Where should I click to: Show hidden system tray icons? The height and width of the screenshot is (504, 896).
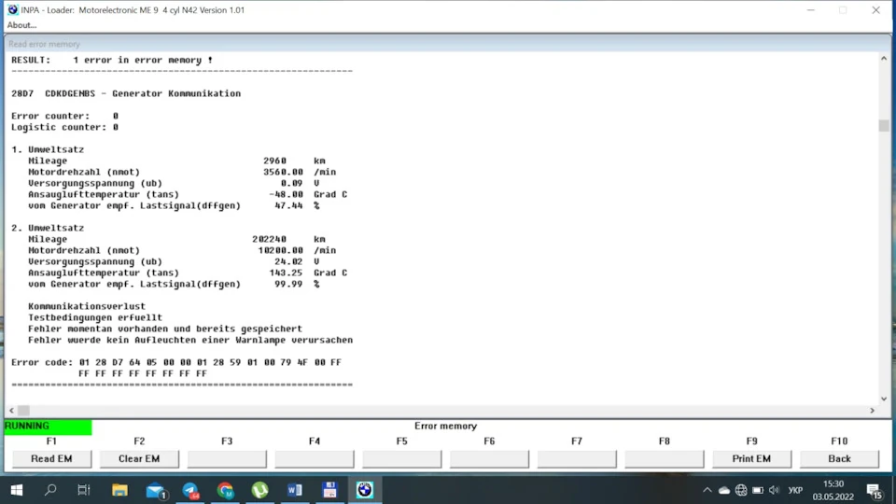point(707,490)
